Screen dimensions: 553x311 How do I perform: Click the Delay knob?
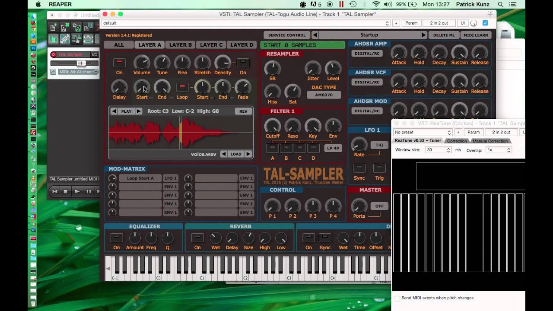coord(119,87)
